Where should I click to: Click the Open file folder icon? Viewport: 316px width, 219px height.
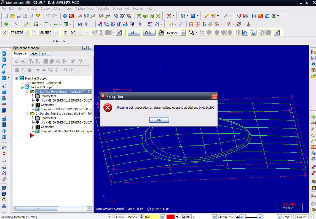coord(12,16)
